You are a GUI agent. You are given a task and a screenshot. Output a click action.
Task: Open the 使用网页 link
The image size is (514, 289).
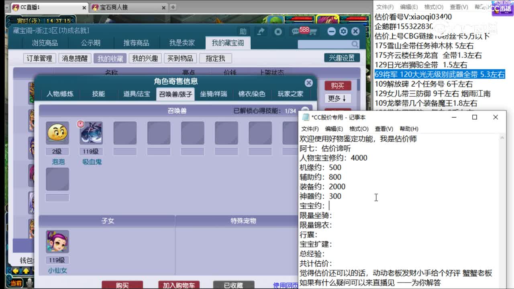point(286,285)
